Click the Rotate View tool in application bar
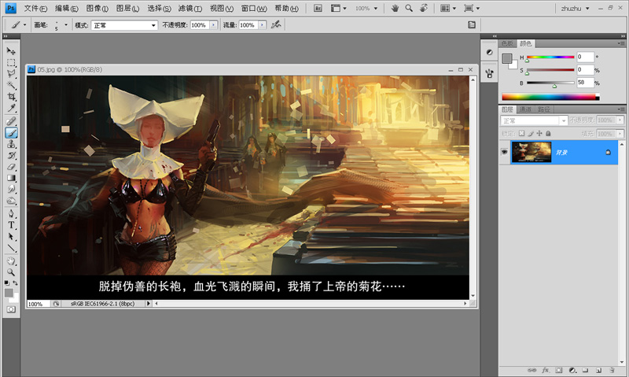 click(424, 8)
